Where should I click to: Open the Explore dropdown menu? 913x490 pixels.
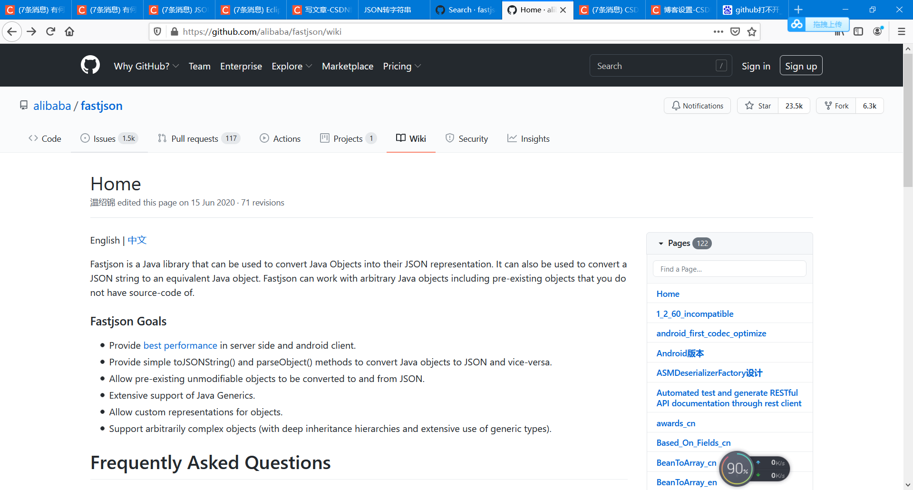[x=291, y=66]
